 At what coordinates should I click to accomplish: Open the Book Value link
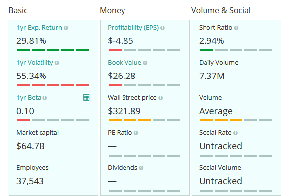(124, 63)
